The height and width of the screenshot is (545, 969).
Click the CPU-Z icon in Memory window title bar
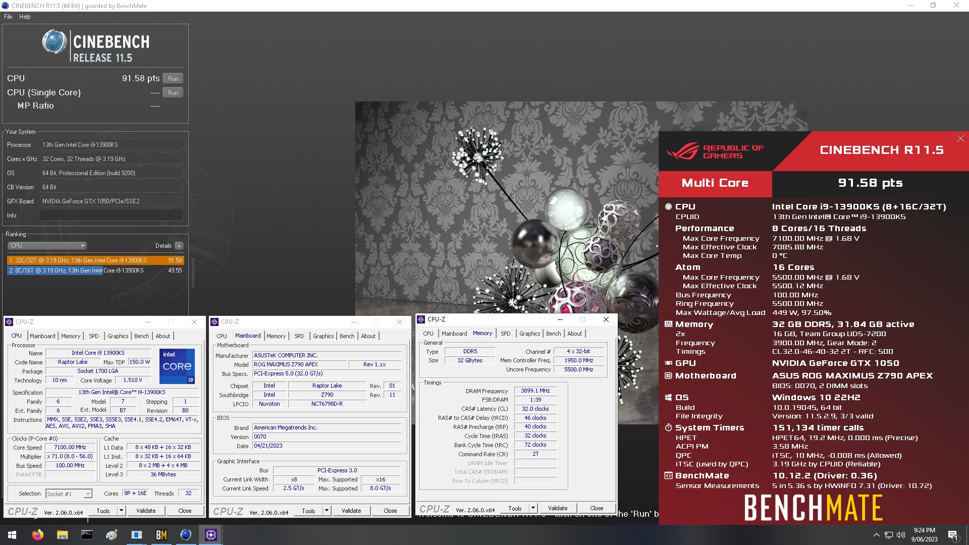[x=421, y=319]
